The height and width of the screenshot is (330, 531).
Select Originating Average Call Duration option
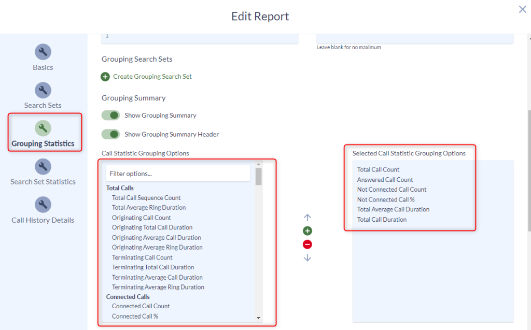(157, 238)
